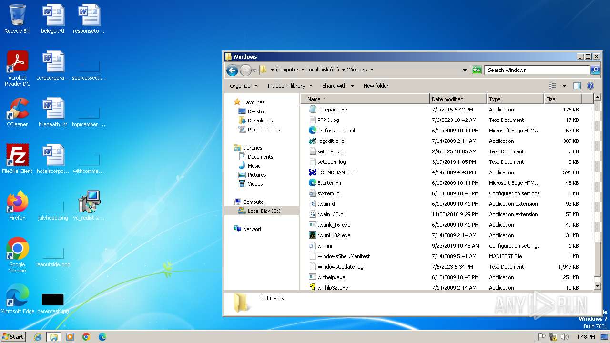Launch Firefox from the desktop
Image resolution: width=610 pixels, height=343 pixels.
tap(17, 206)
